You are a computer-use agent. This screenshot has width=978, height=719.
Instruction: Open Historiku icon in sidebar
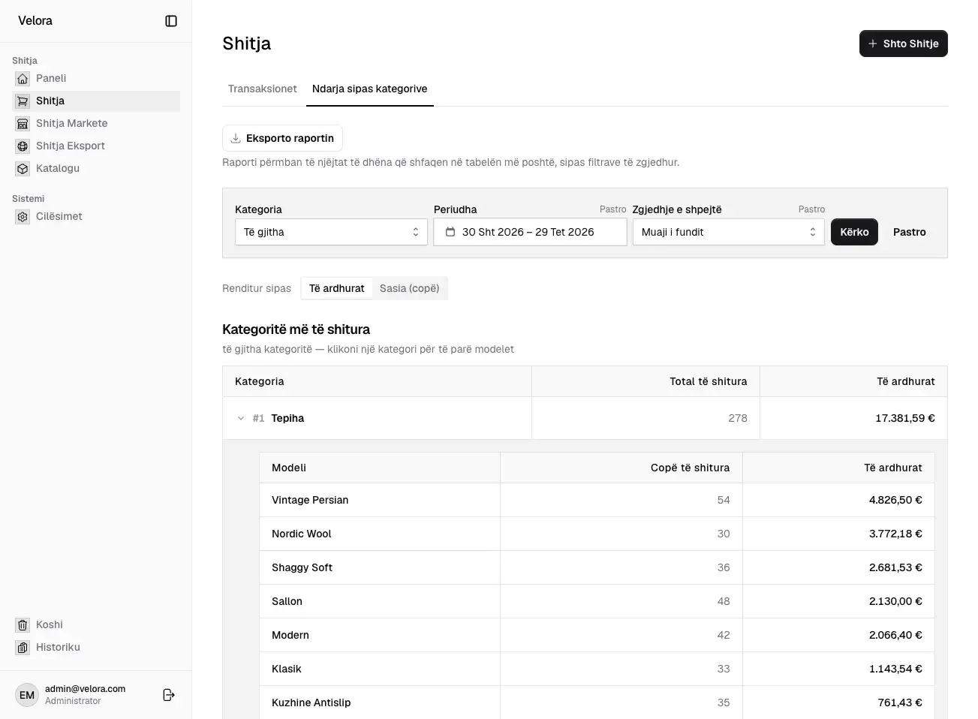pos(23,647)
